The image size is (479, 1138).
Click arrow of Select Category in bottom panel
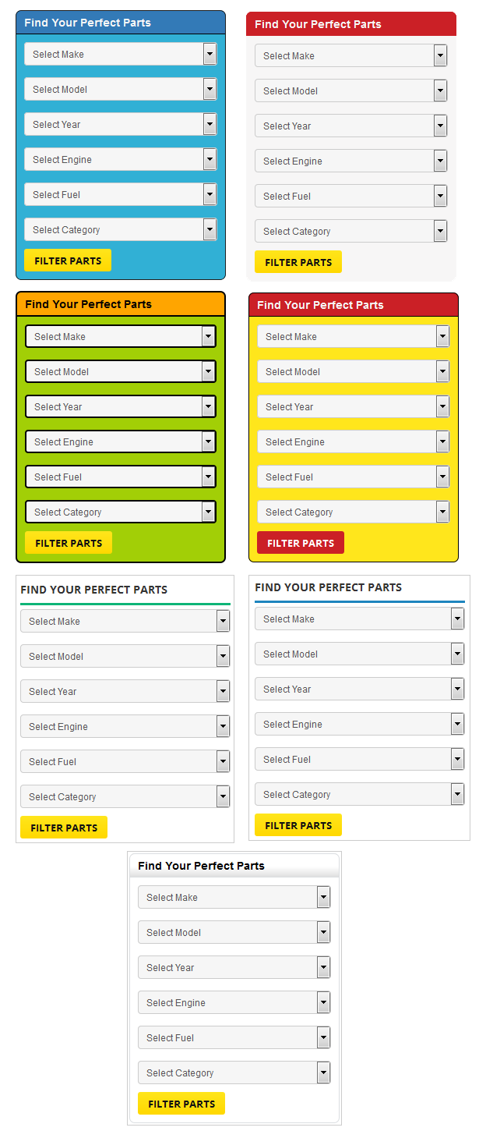click(323, 1072)
